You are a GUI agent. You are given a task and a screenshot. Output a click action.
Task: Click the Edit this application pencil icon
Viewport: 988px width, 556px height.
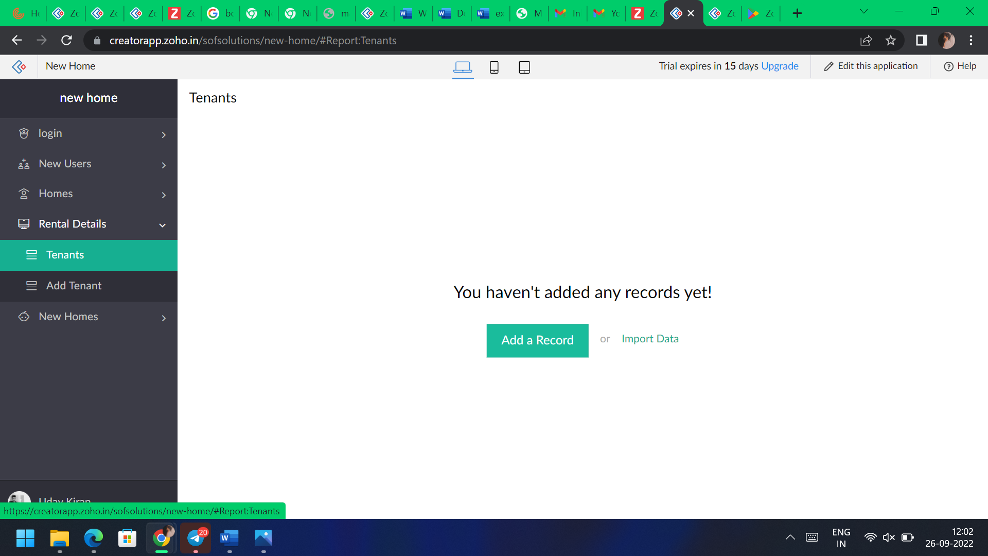click(x=829, y=66)
